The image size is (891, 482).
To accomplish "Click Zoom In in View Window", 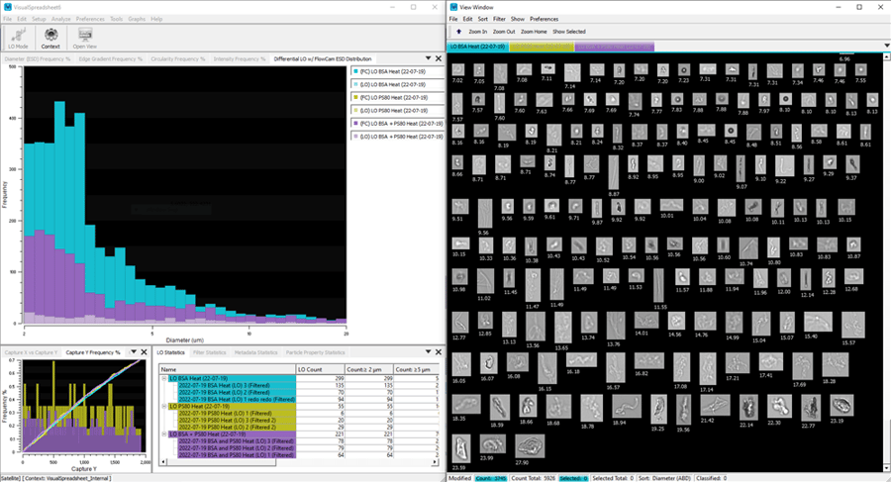I will pos(478,32).
